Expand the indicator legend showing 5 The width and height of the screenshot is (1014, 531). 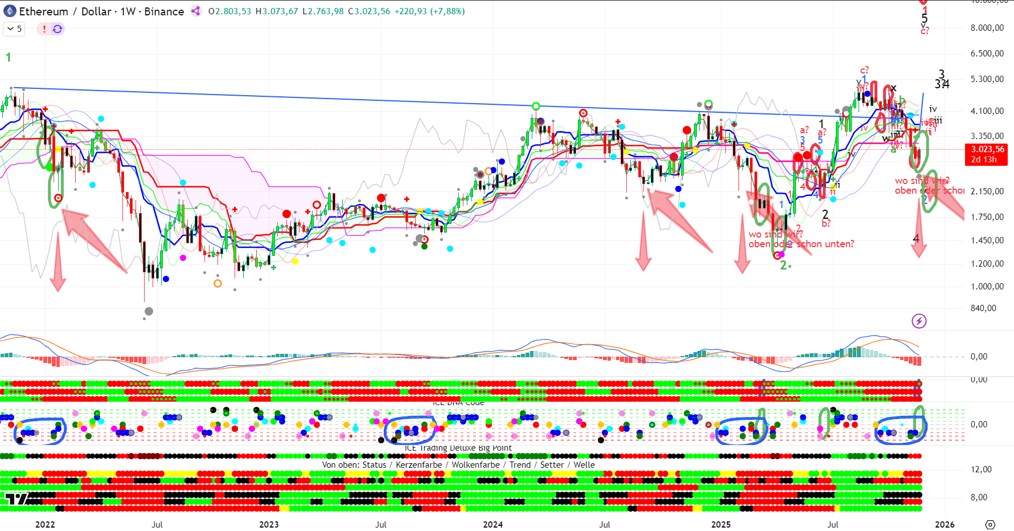14,28
